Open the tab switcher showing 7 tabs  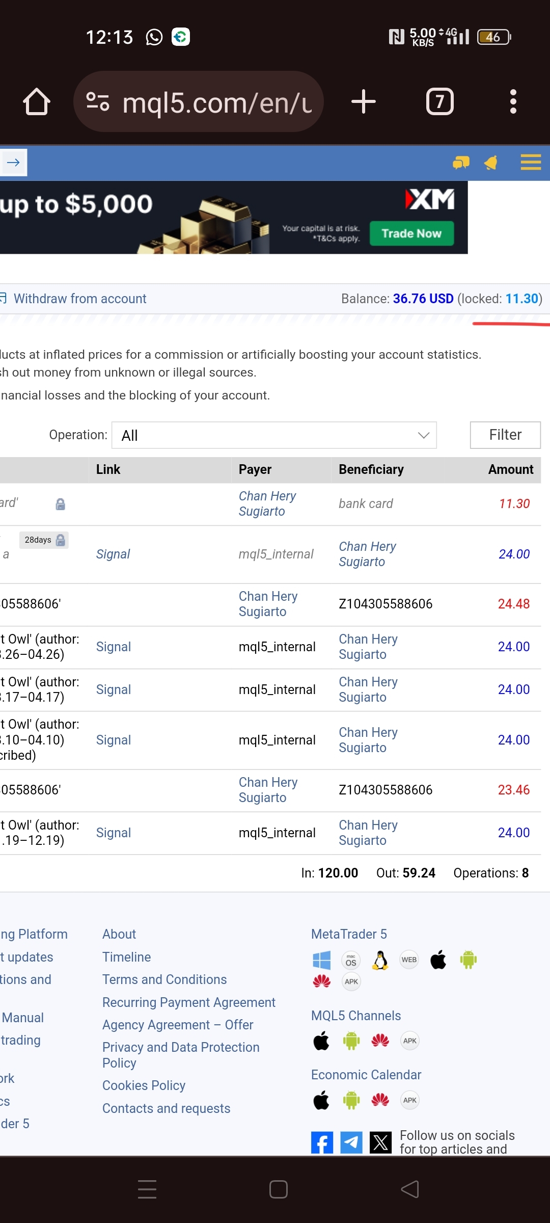pos(440,101)
